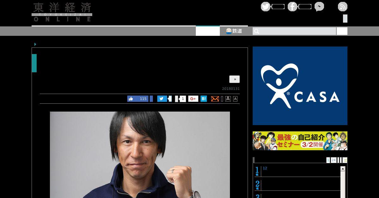Bookmark with Hatena B! icon

click(x=204, y=99)
